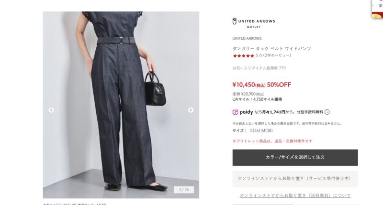
Task: Click the popup banner at top-right corner
Action: pos(377,9)
